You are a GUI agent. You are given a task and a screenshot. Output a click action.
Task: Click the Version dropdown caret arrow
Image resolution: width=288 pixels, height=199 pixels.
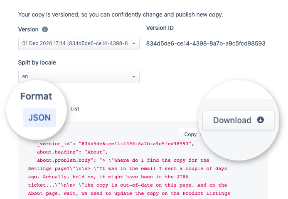pyautogui.click(x=134, y=44)
